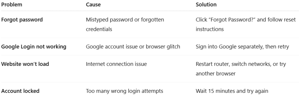Click the Problem column header
The height and width of the screenshot is (105, 299).
(x=12, y=5)
